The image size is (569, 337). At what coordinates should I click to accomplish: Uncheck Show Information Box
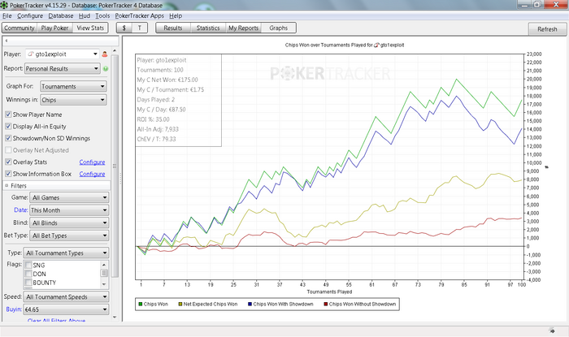pos(8,174)
